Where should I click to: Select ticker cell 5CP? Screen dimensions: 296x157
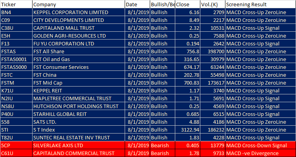click(x=16, y=145)
